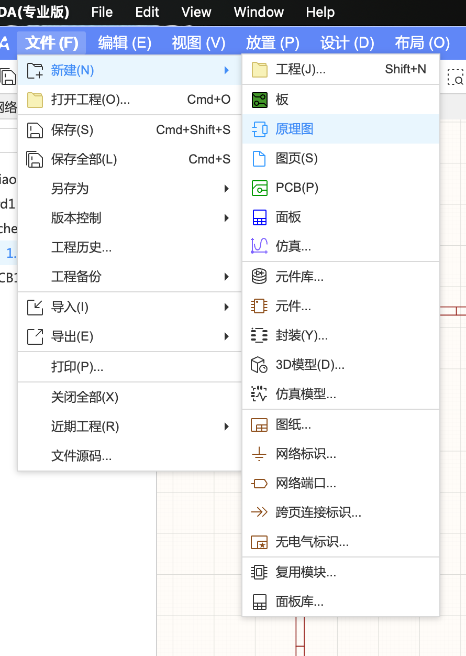Select the 板 (Board) green icon entry
The height and width of the screenshot is (656, 466).
259,100
